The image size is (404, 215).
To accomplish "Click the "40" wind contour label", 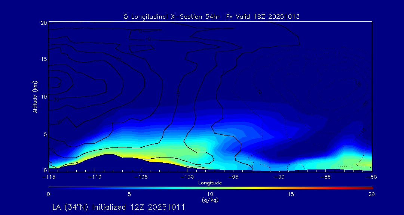I will click(x=59, y=84).
